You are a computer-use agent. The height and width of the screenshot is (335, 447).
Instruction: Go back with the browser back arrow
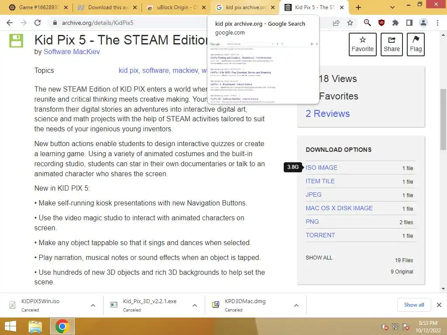pos(10,23)
